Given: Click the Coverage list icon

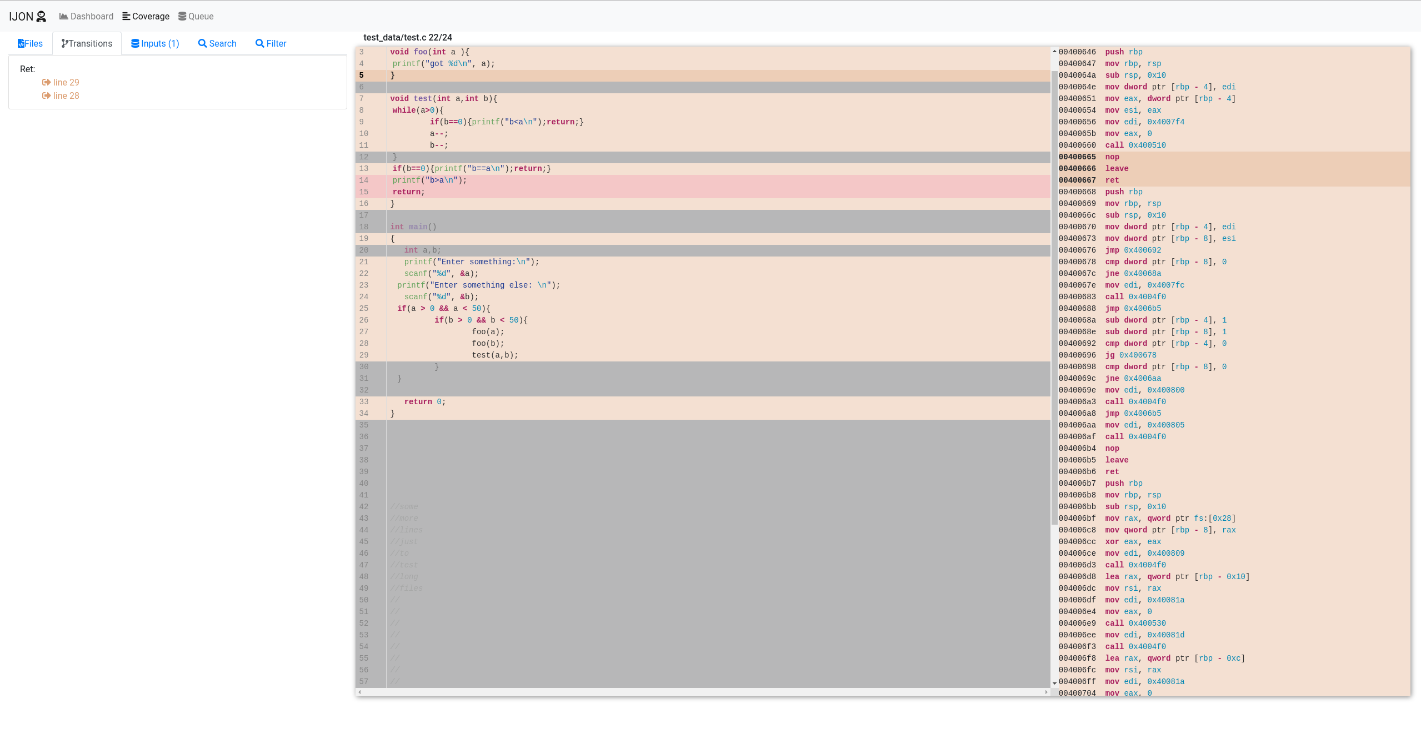Looking at the screenshot, I should tap(126, 17).
